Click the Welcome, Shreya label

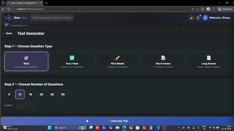click(220, 18)
